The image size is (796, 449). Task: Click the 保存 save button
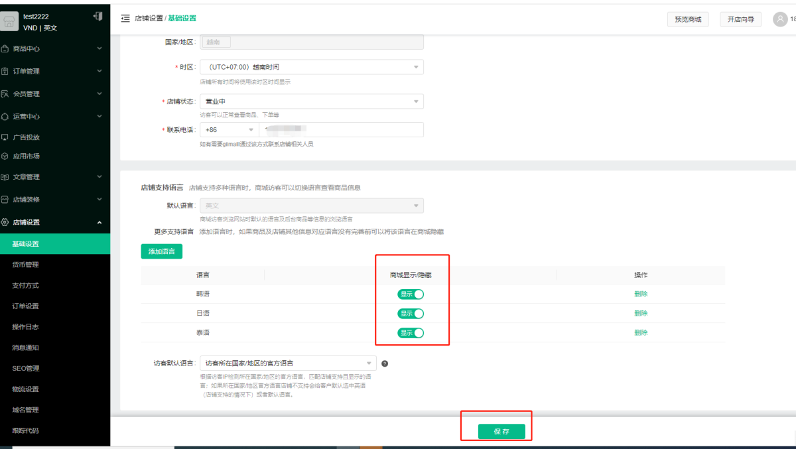tap(501, 432)
